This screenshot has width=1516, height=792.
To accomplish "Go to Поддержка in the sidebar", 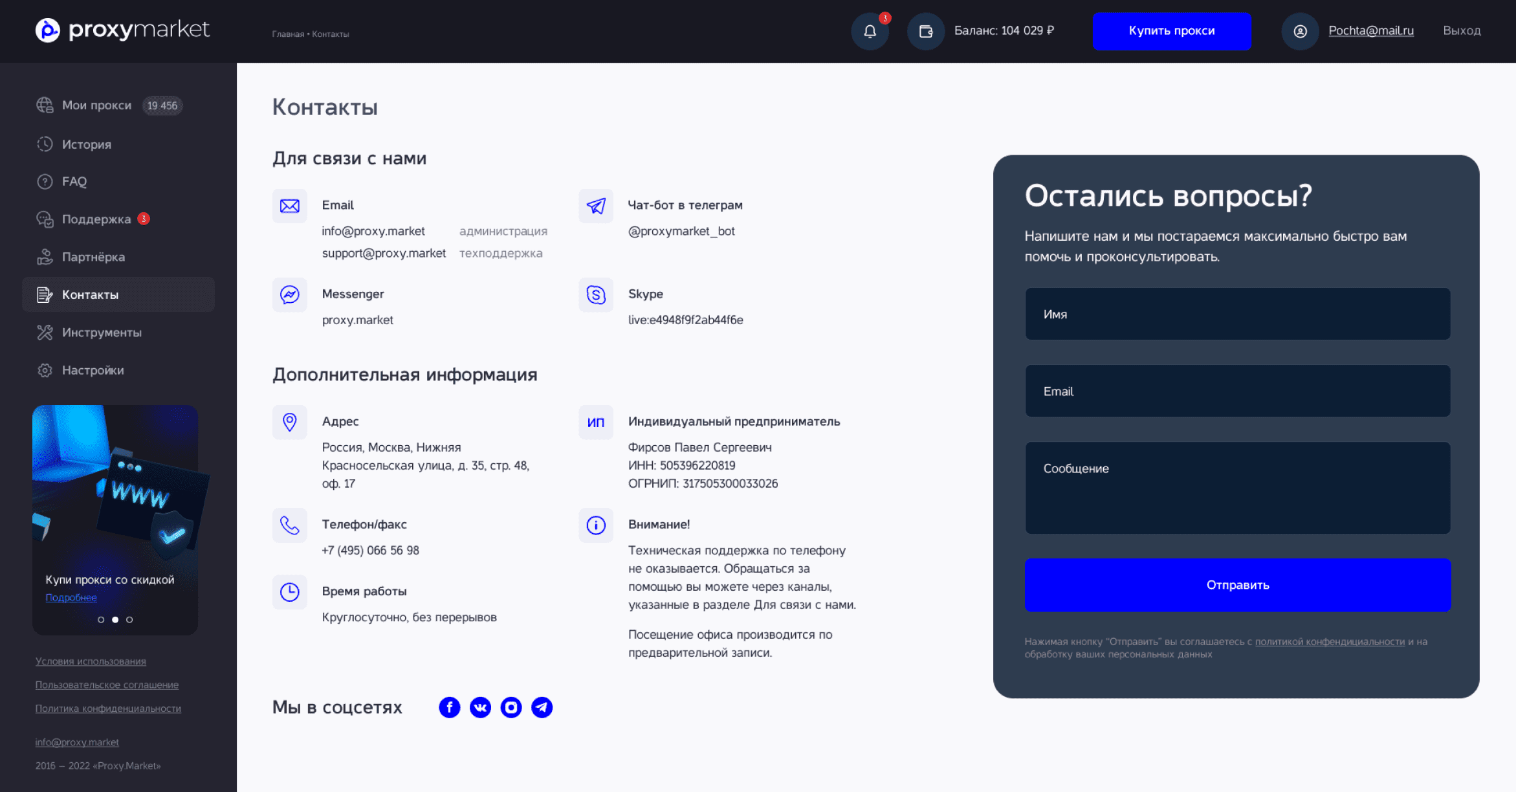I will coord(96,219).
